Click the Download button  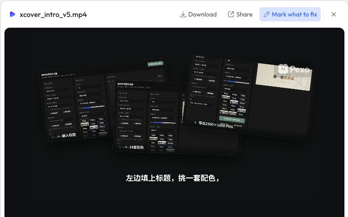[198, 14]
